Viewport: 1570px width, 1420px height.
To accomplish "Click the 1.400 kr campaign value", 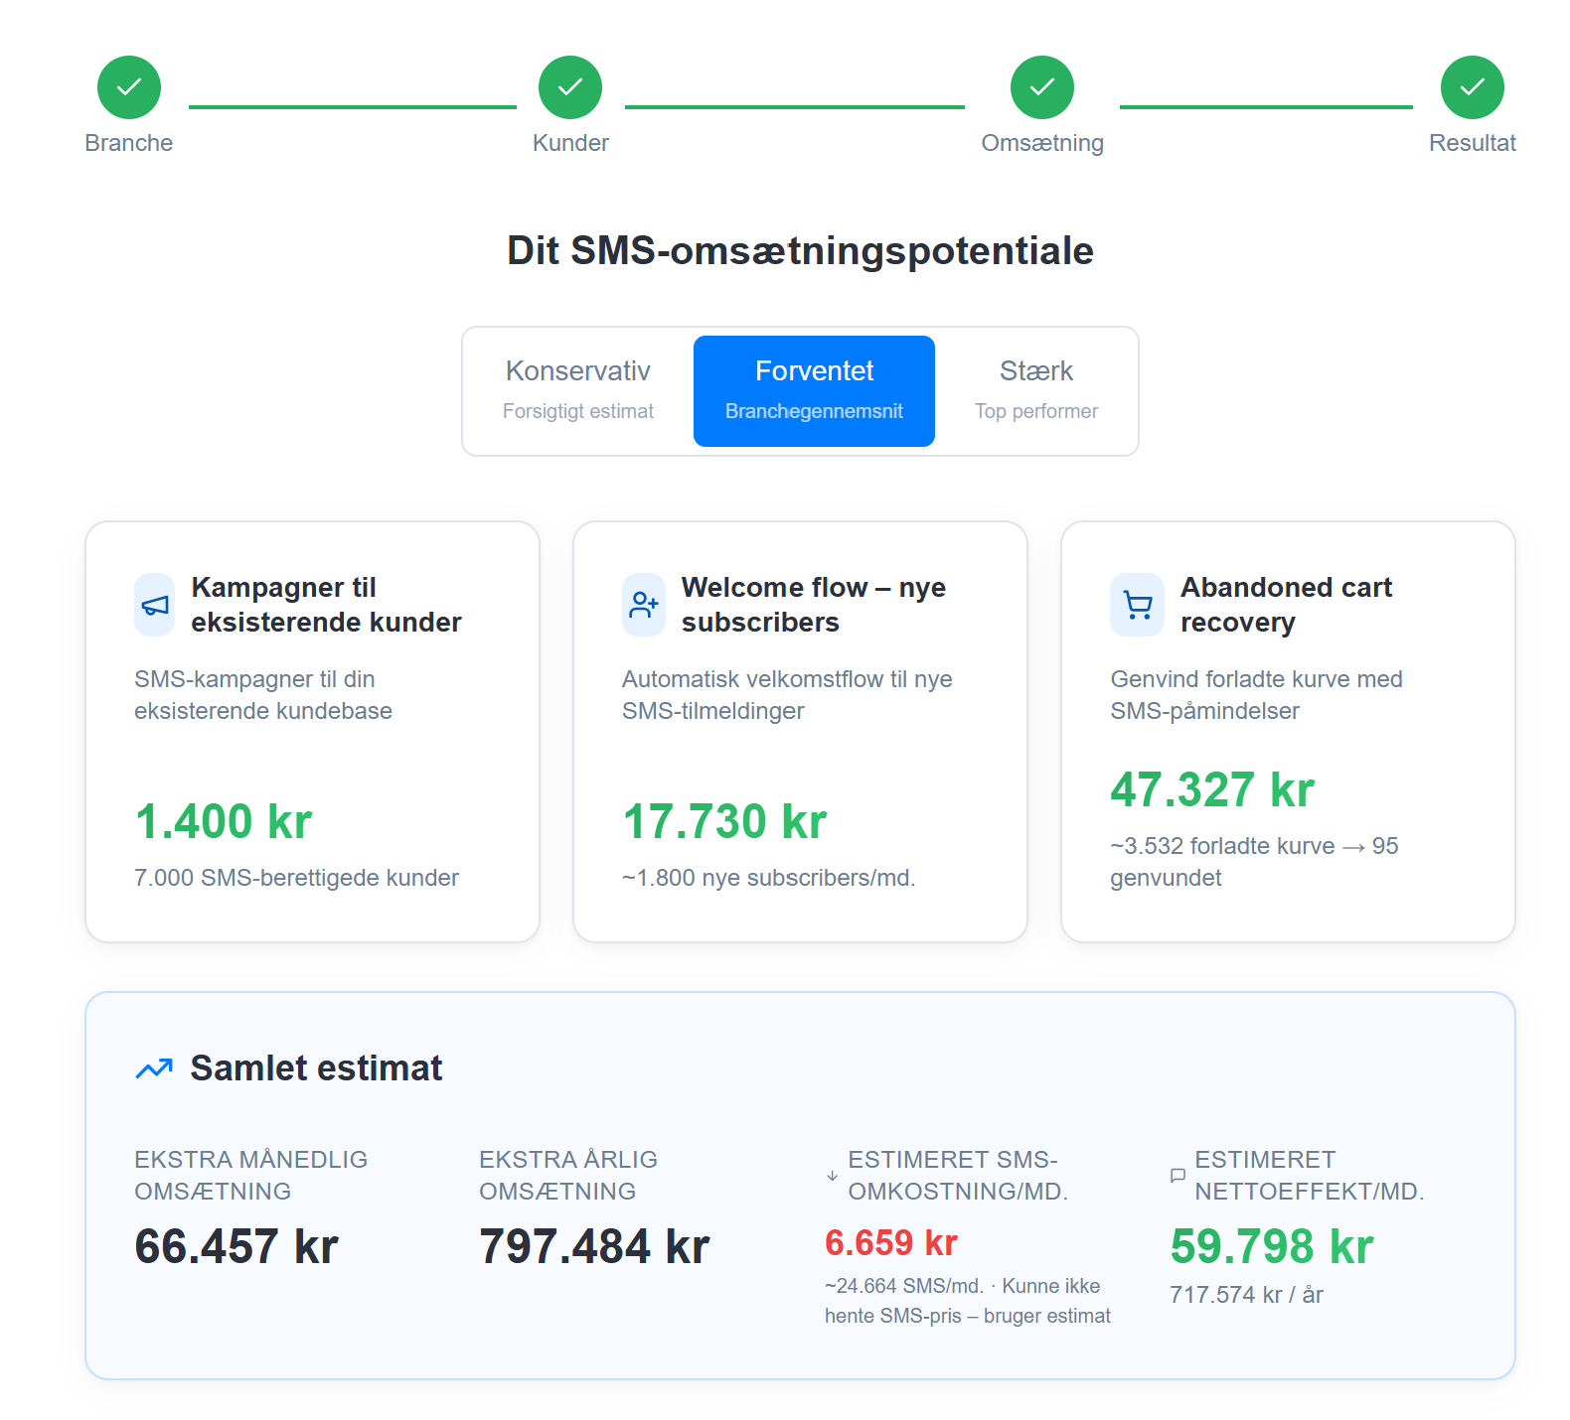I will pos(224,822).
